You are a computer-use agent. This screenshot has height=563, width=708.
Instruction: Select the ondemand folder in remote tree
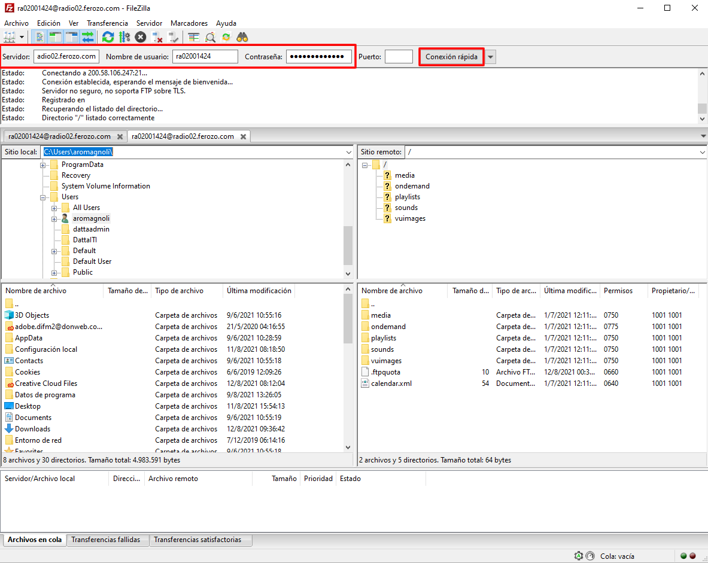pyautogui.click(x=412, y=186)
